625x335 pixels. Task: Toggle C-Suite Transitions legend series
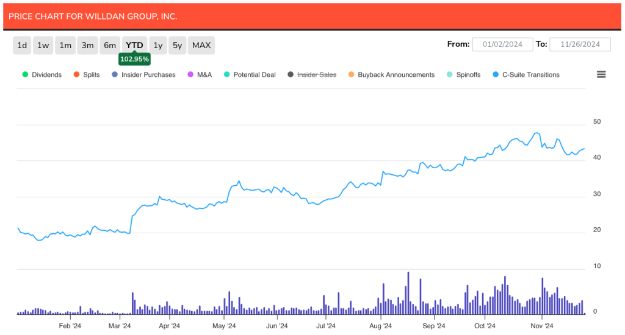coord(526,75)
